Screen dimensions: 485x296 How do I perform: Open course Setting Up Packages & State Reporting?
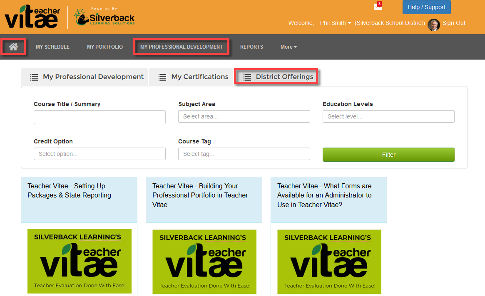(x=69, y=191)
